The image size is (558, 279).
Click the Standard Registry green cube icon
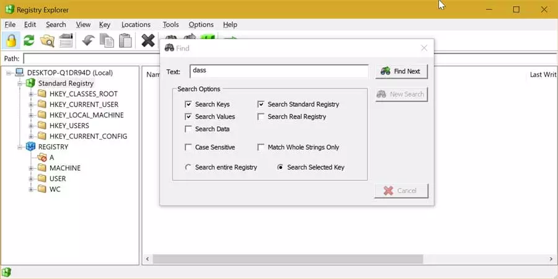[30, 83]
